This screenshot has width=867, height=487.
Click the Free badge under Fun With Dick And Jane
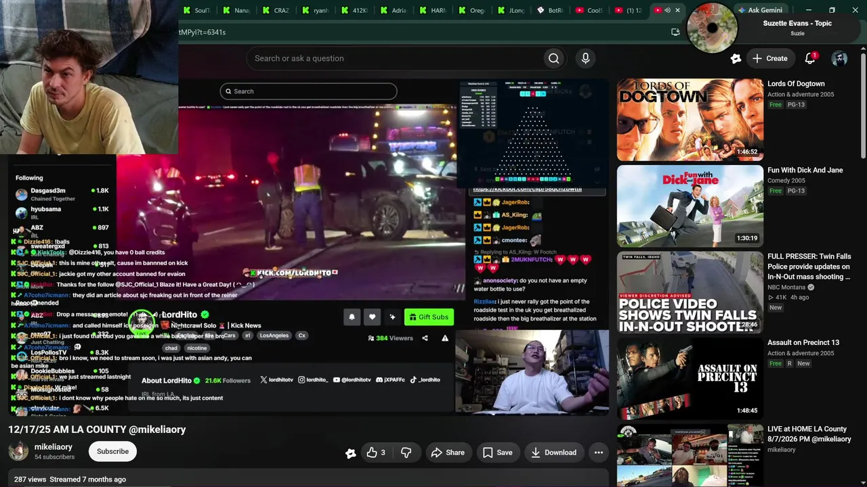776,191
